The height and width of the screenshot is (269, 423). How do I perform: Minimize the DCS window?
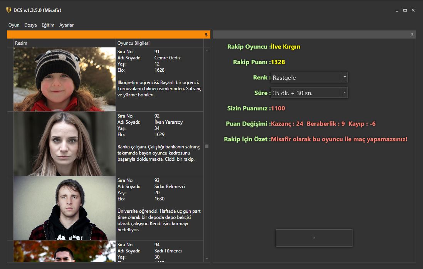click(x=397, y=10)
